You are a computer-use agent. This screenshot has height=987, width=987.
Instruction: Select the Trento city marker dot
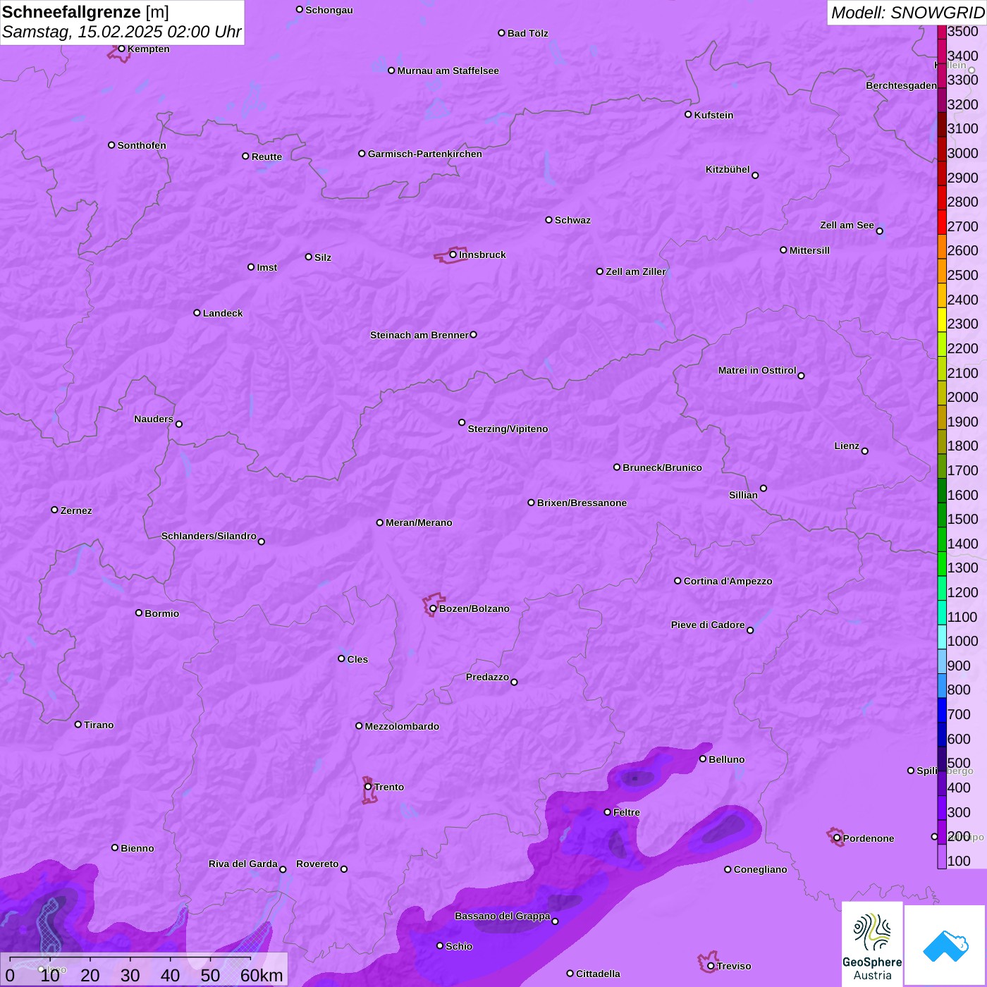[368, 787]
